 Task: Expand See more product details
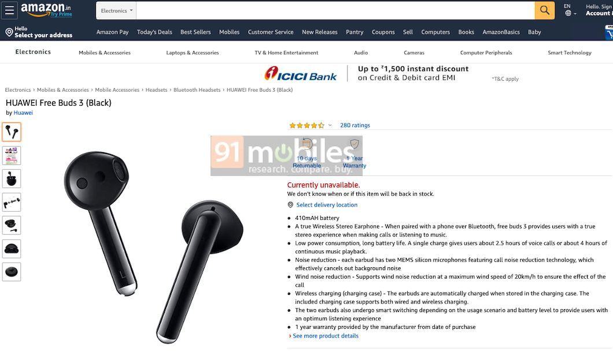325,336
